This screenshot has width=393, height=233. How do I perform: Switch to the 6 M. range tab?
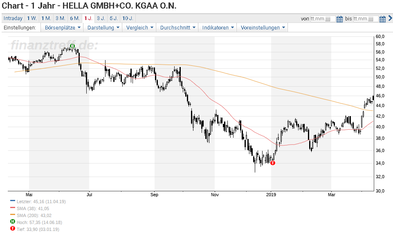point(75,18)
